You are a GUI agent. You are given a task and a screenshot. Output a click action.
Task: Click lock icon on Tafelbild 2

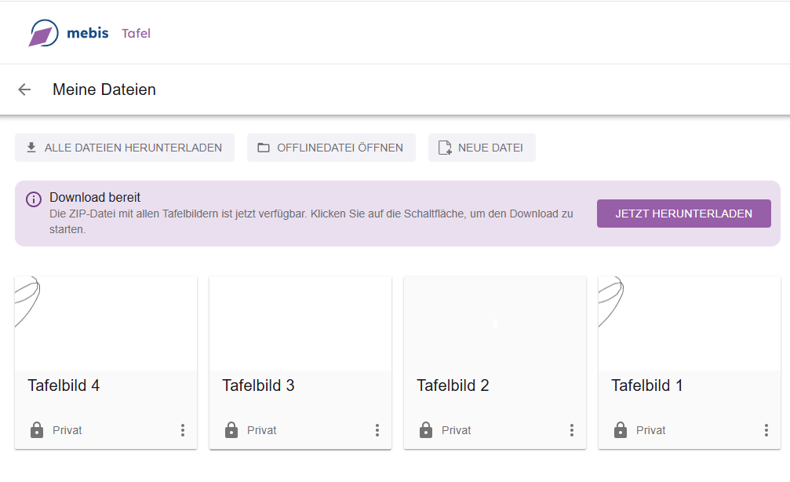coord(425,430)
